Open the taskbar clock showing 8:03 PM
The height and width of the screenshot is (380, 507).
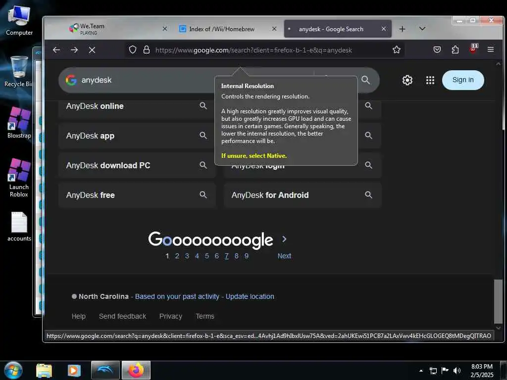tap(482, 371)
